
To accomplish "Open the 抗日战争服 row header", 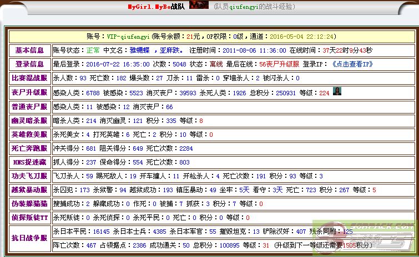I will 30,238.
